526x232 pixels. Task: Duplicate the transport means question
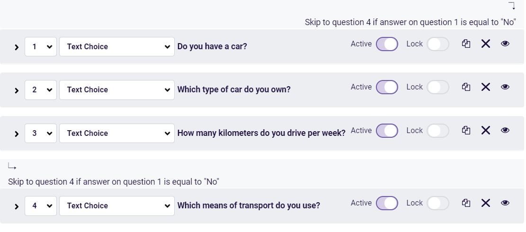click(466, 203)
